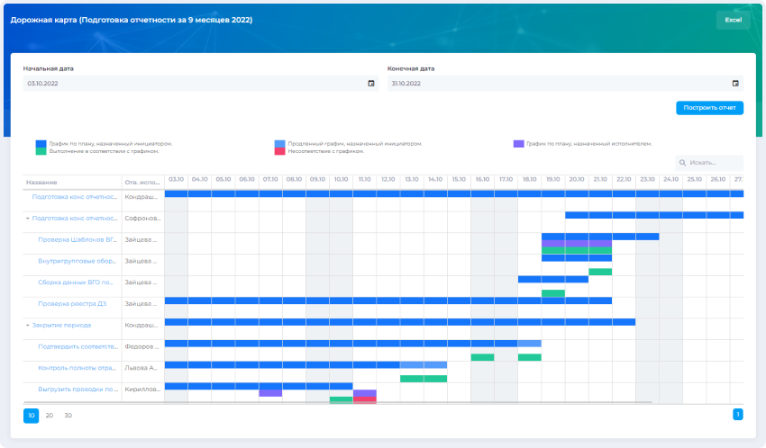Click the light-blue Продленный график legend swatch

pos(279,143)
